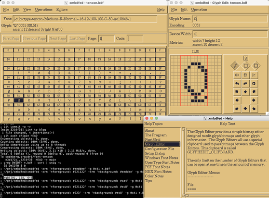The width and height of the screenshot is (269, 198).
Task: Open Edit menu in Glyph Edit window
Action: tap(184, 10)
